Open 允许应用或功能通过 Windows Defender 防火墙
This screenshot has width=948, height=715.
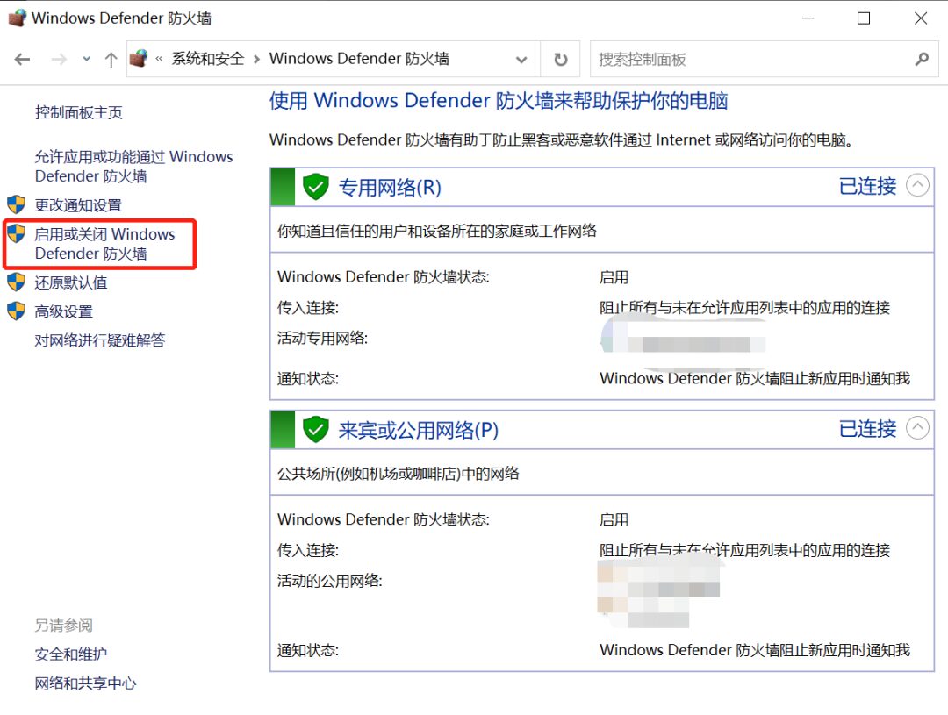point(133,166)
